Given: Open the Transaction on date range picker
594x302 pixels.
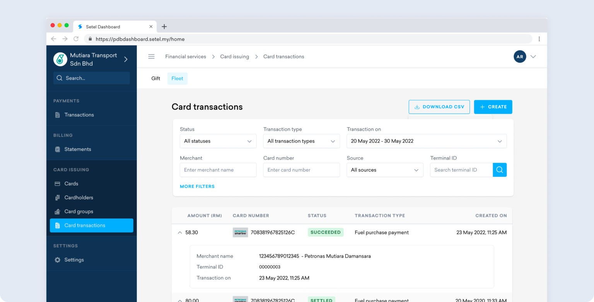Looking at the screenshot, I should [x=426, y=141].
